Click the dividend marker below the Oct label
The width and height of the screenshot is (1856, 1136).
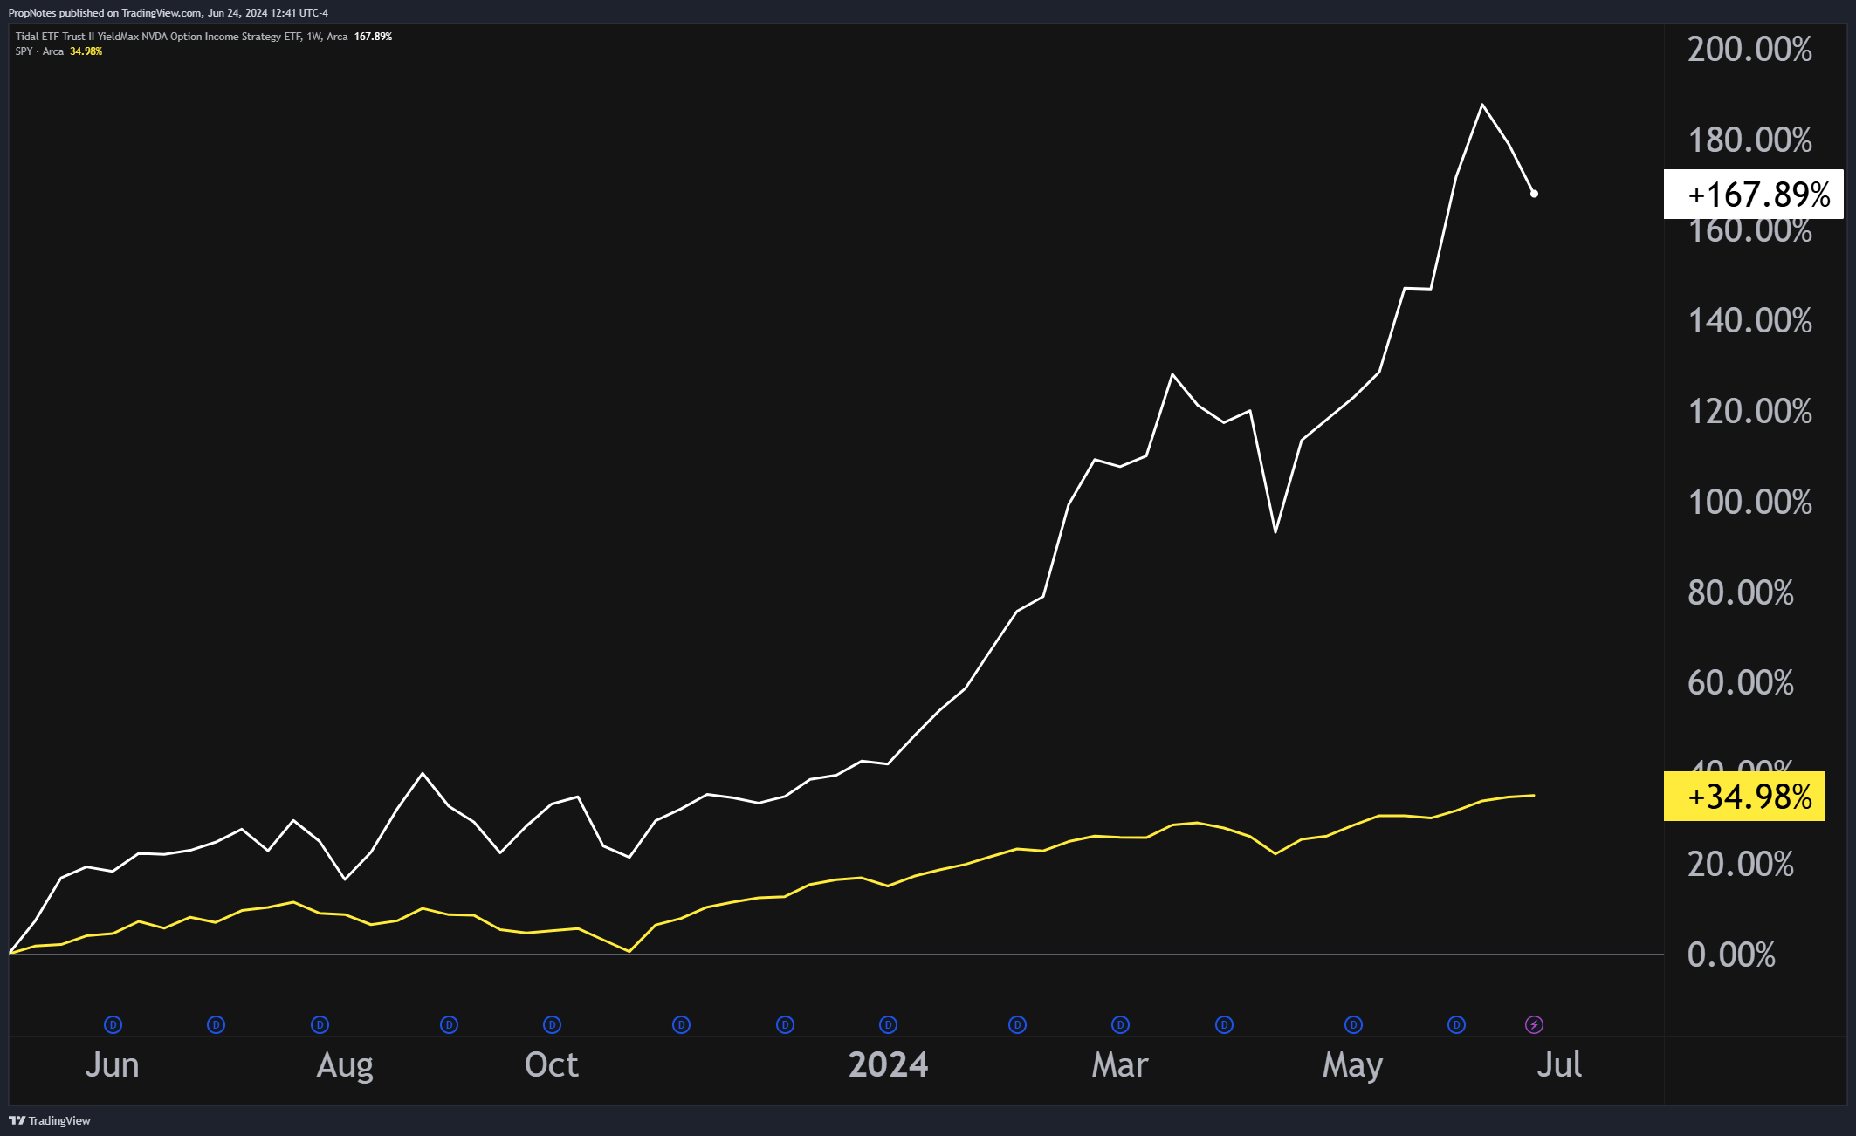coord(551,1025)
